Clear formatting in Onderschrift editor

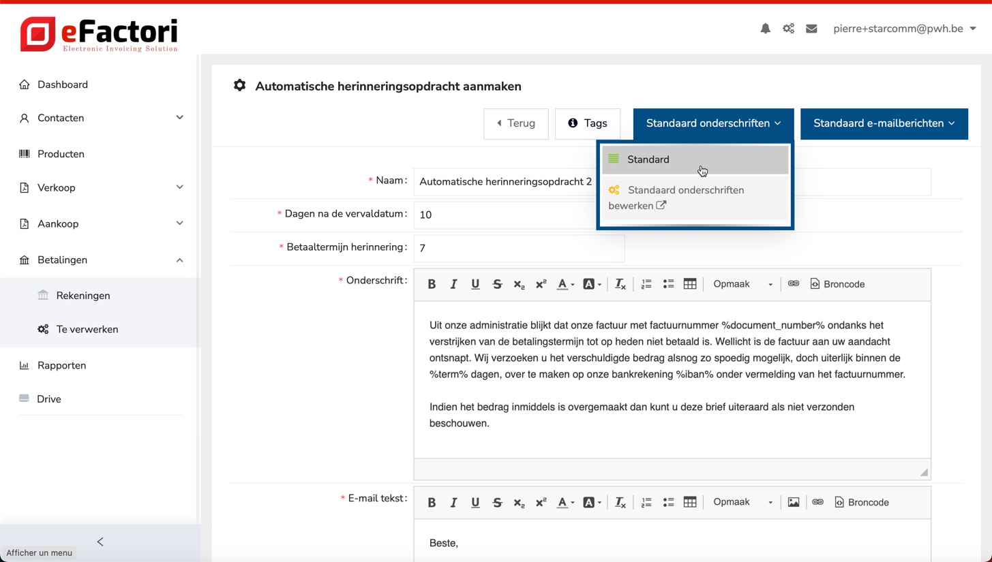click(x=620, y=284)
